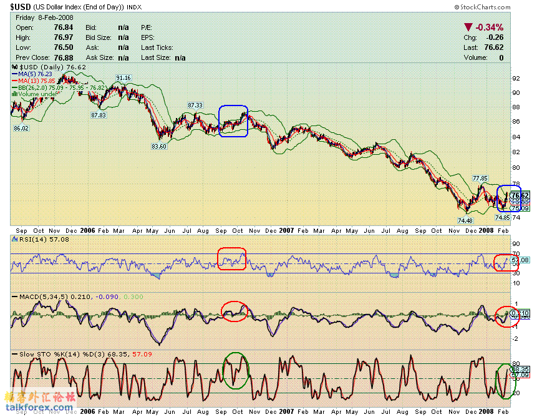Click the 74.85 price label
542x417 pixels.
pyautogui.click(x=503, y=217)
